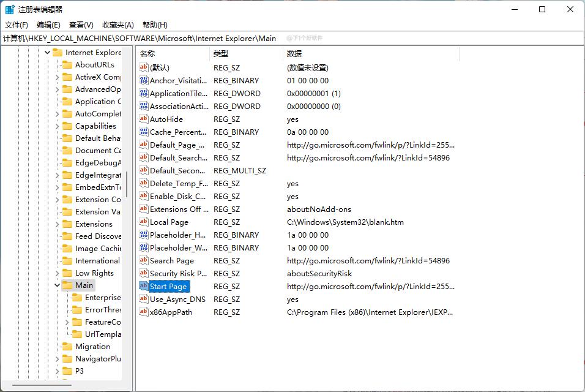Click the AutoHide string value icon
Image resolution: width=585 pixels, height=392 pixels.
(144, 119)
